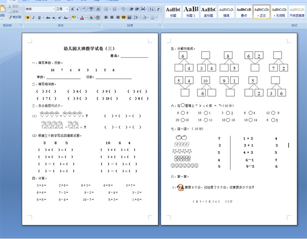Click the title 幼儿园大班数学试卷（三）
The height and width of the screenshot is (239, 307).
89,49
